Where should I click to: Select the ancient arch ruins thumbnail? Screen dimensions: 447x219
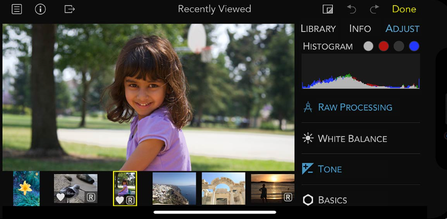(223, 189)
